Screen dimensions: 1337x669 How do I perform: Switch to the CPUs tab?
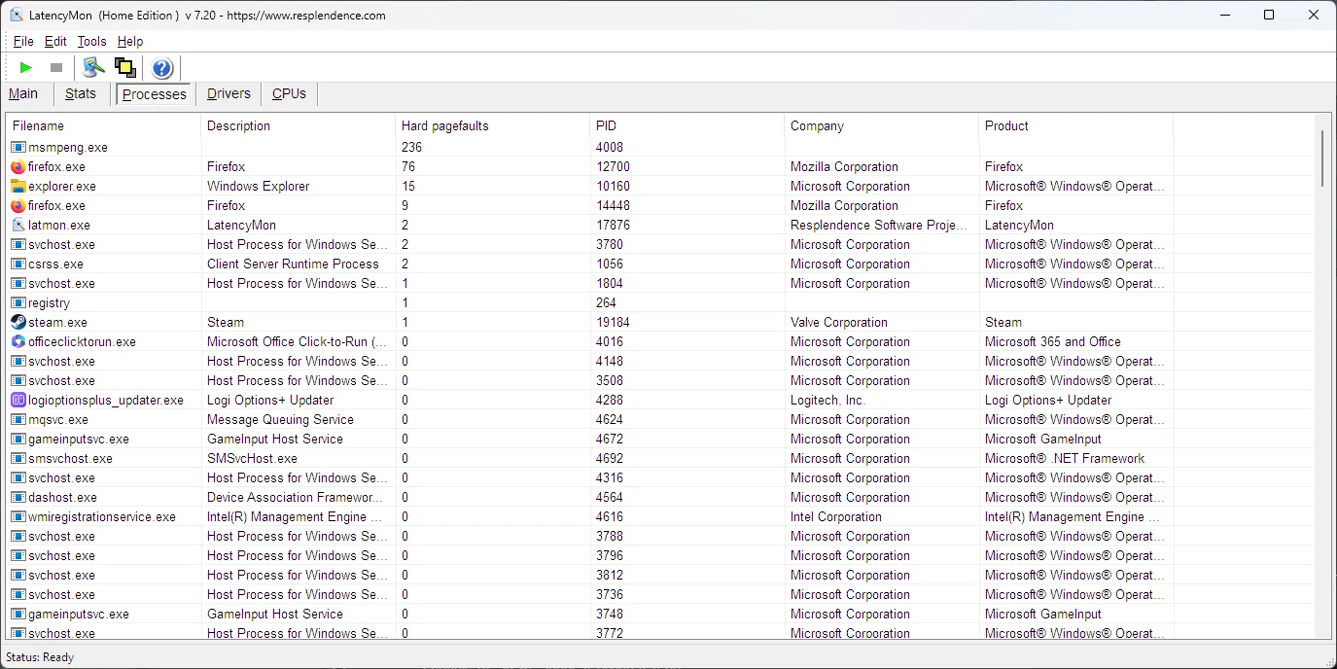coord(289,94)
